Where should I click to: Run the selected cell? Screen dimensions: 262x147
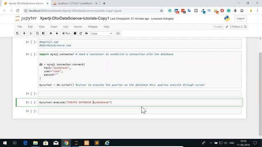(66, 33)
